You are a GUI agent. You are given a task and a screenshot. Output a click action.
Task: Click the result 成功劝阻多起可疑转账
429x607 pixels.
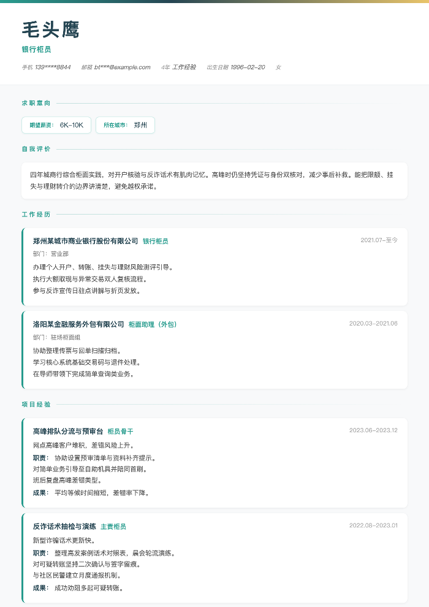coord(89,588)
